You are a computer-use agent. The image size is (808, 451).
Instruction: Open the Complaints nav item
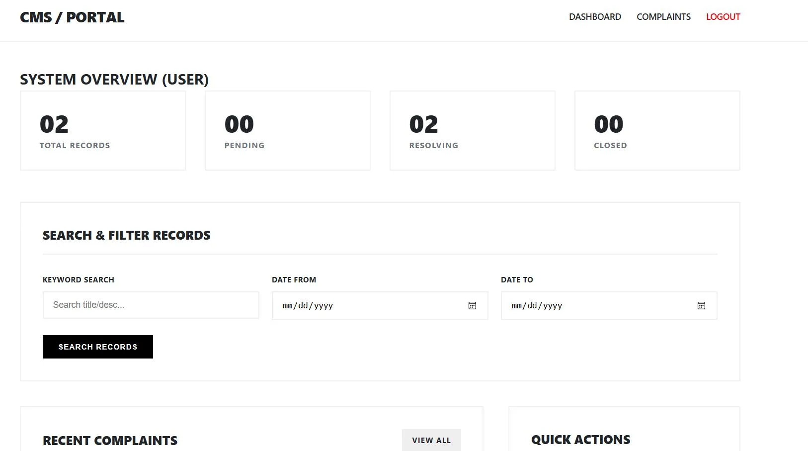[663, 17]
